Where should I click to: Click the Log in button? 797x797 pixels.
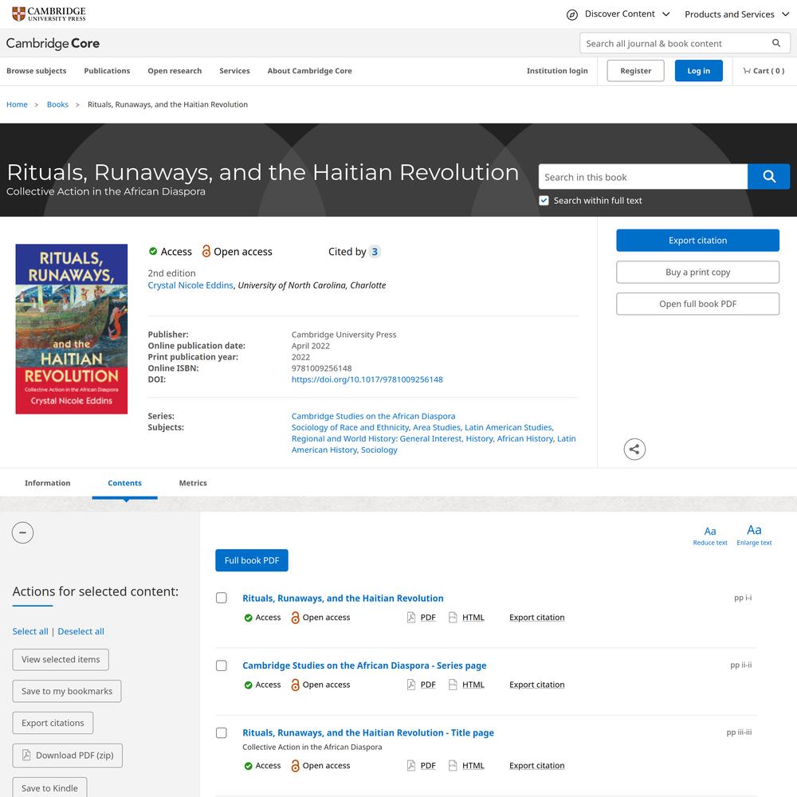point(698,71)
